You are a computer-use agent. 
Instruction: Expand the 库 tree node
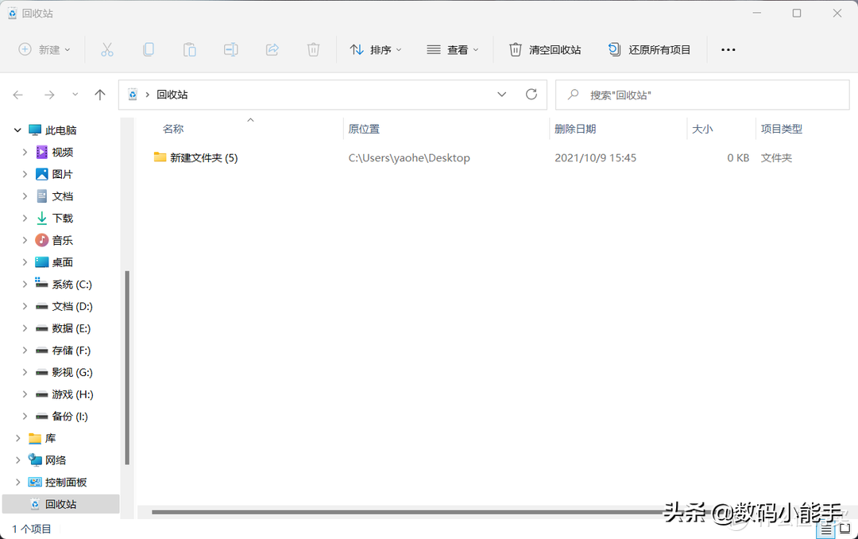click(x=17, y=438)
